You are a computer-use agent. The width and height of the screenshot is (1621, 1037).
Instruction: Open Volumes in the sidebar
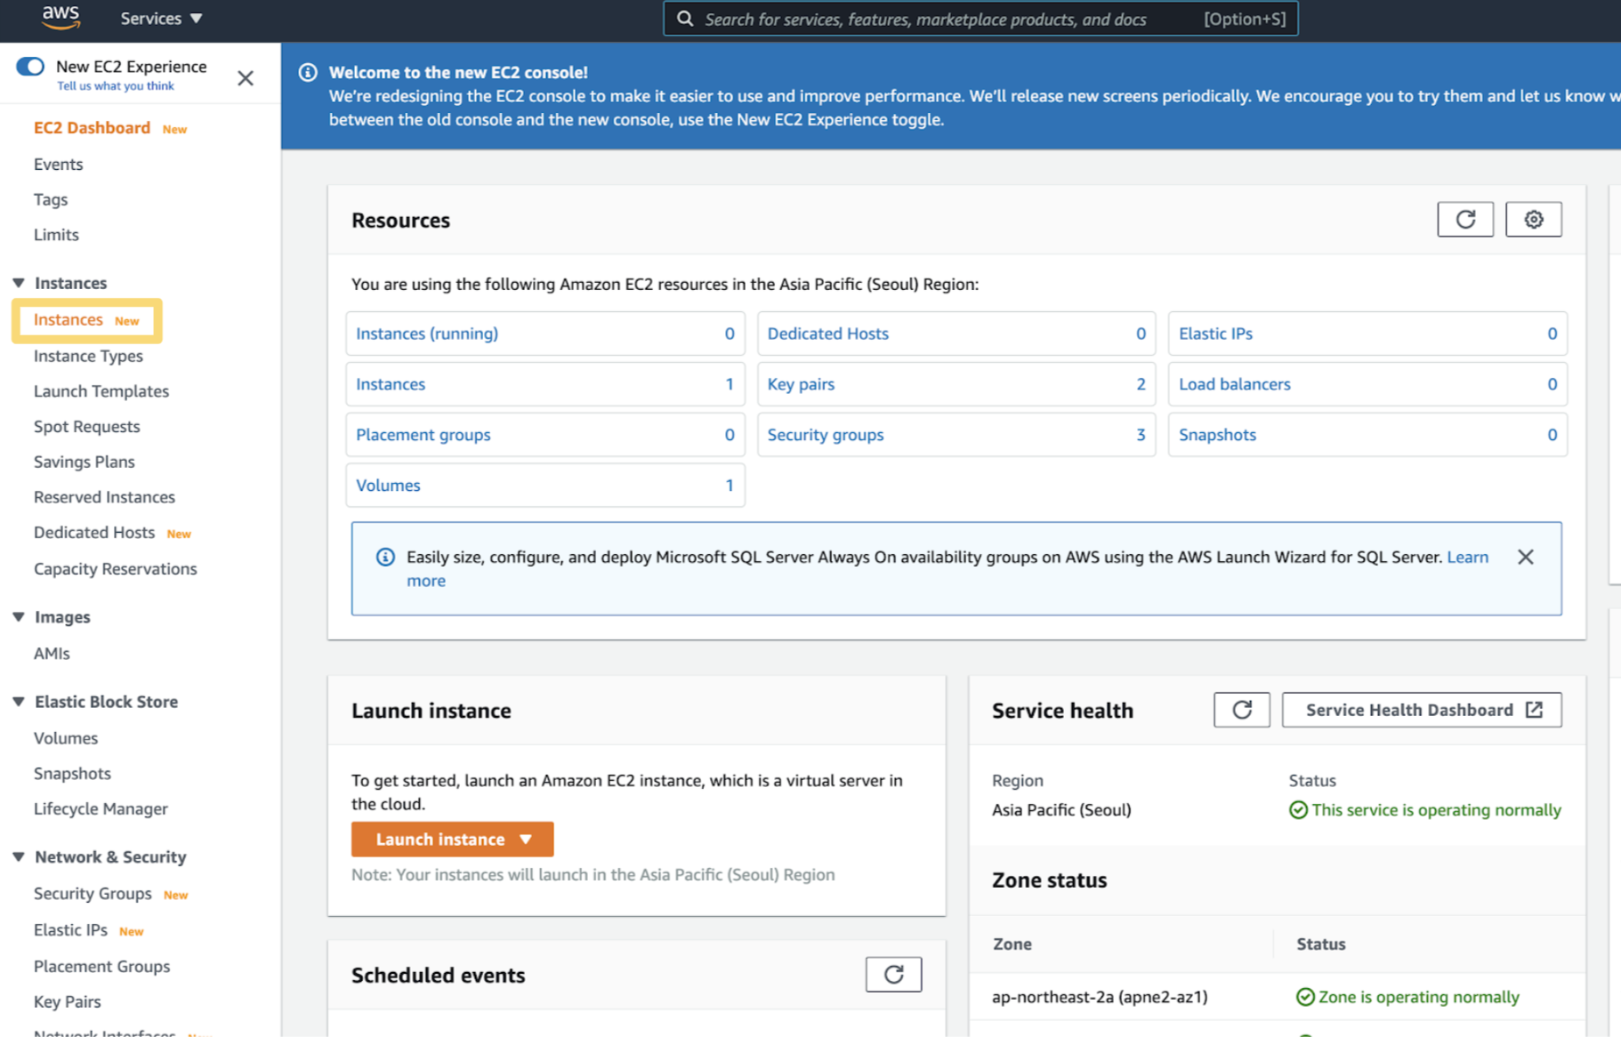point(66,738)
